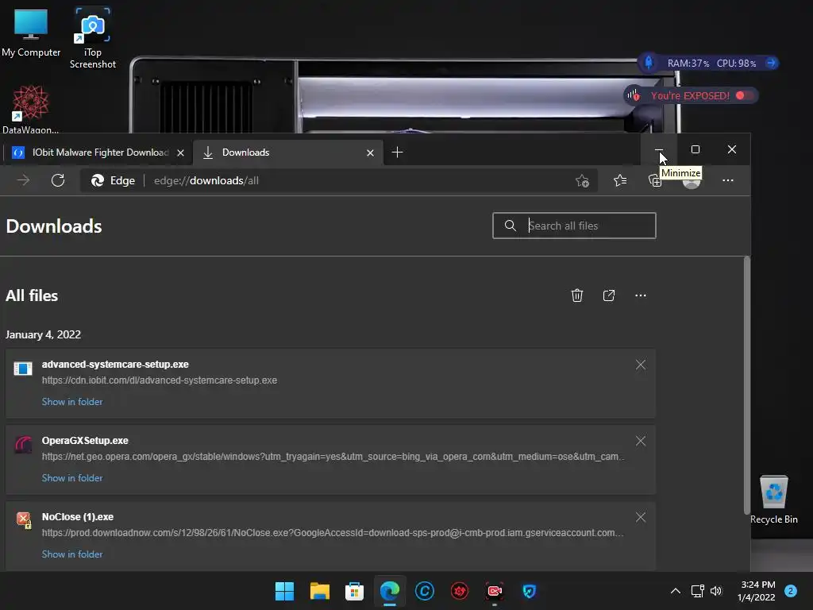Open the Collections icon
The height and width of the screenshot is (610, 813).
coord(655,180)
